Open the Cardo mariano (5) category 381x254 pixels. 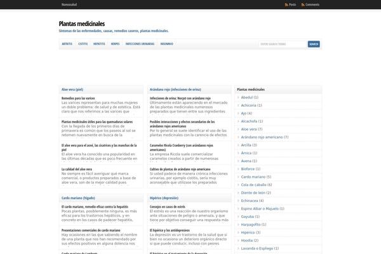[256, 177]
